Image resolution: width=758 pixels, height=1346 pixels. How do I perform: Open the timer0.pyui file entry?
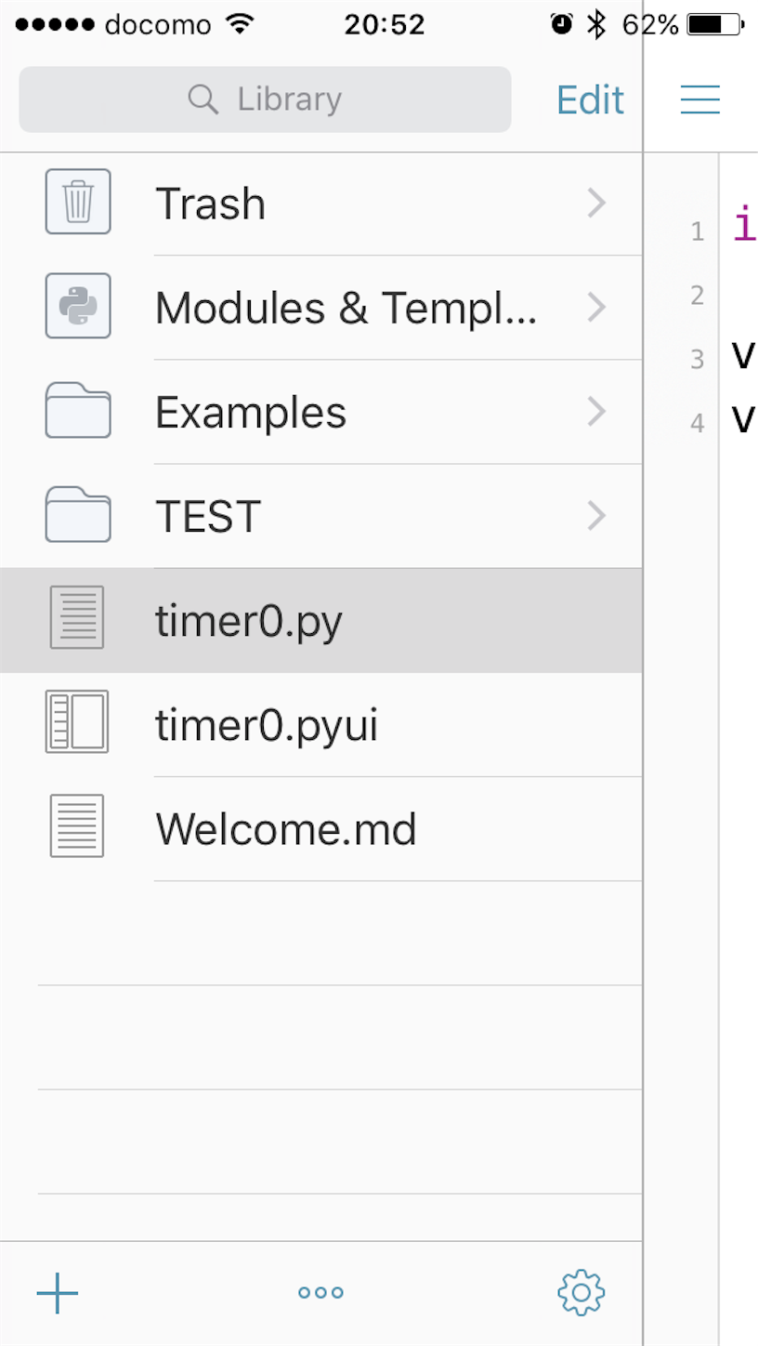pyautogui.click(x=267, y=725)
